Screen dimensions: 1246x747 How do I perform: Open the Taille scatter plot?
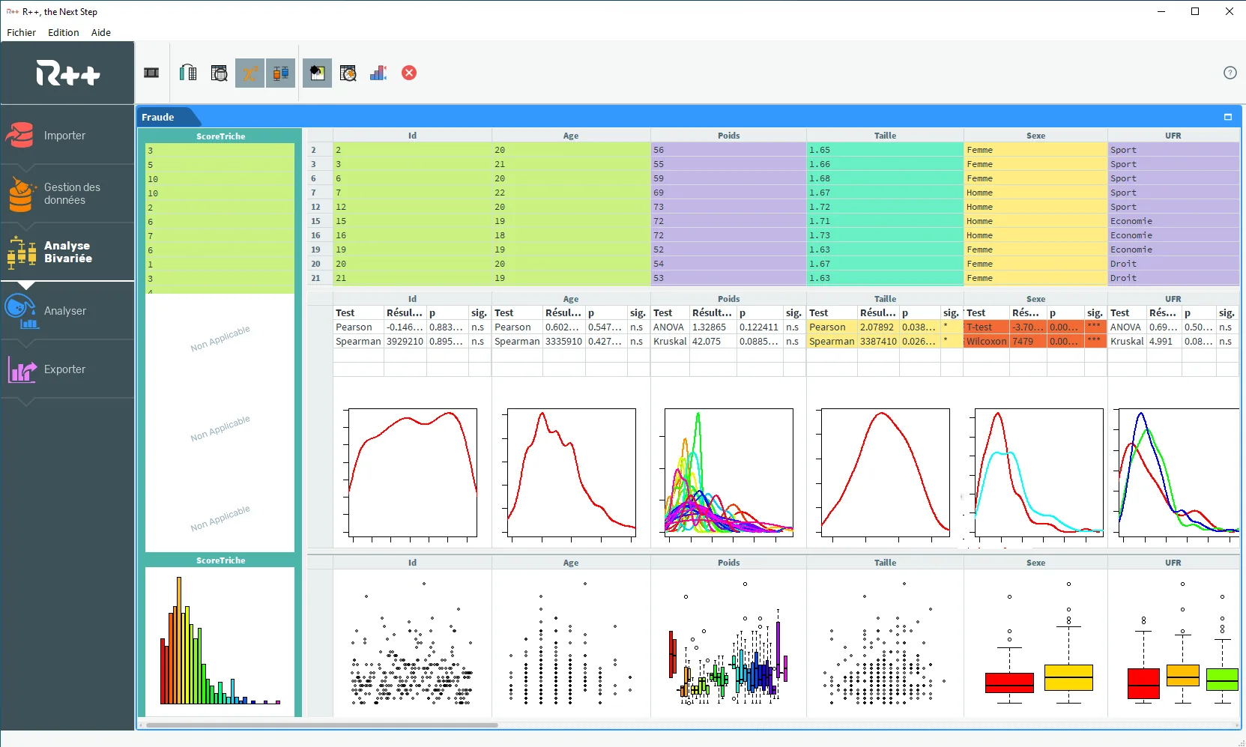[x=885, y=643]
